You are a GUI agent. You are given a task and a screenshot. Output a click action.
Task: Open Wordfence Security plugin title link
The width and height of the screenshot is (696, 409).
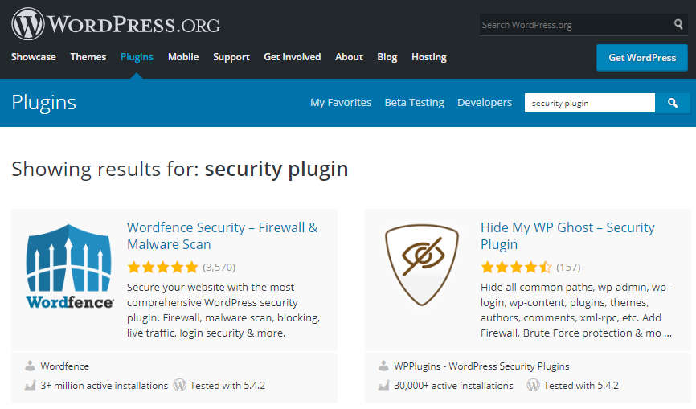[222, 235]
